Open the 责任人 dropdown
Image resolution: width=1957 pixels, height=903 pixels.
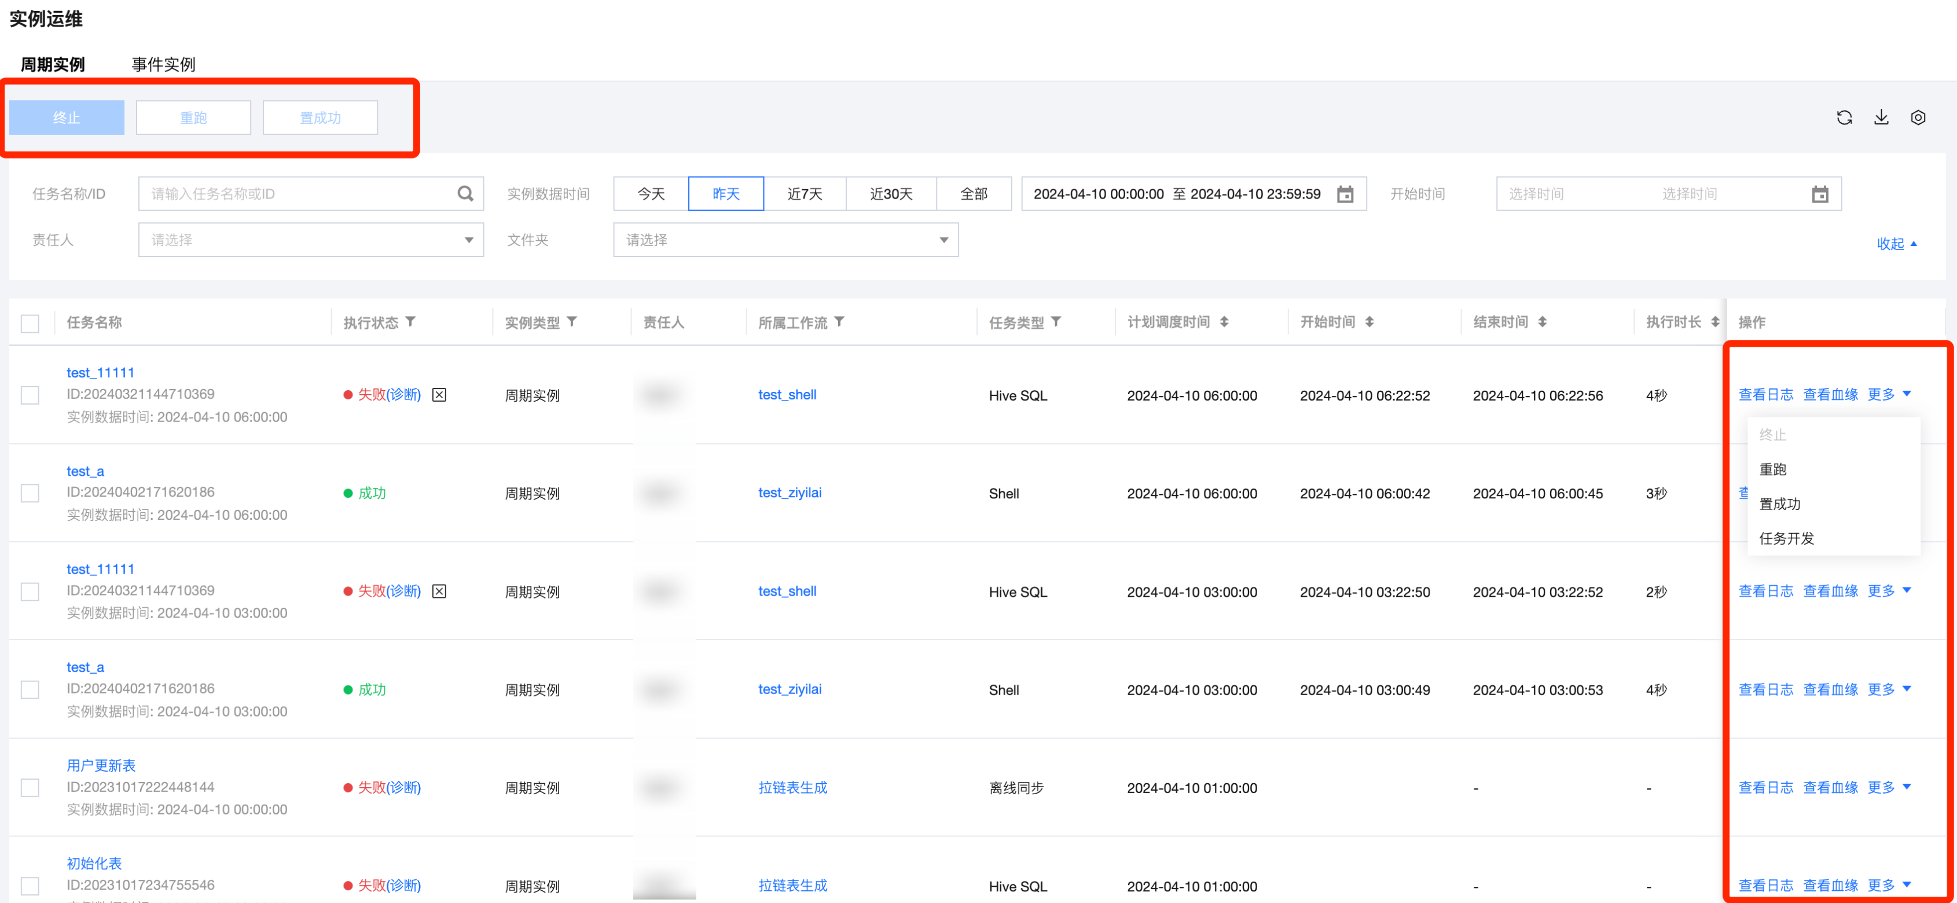coord(311,240)
